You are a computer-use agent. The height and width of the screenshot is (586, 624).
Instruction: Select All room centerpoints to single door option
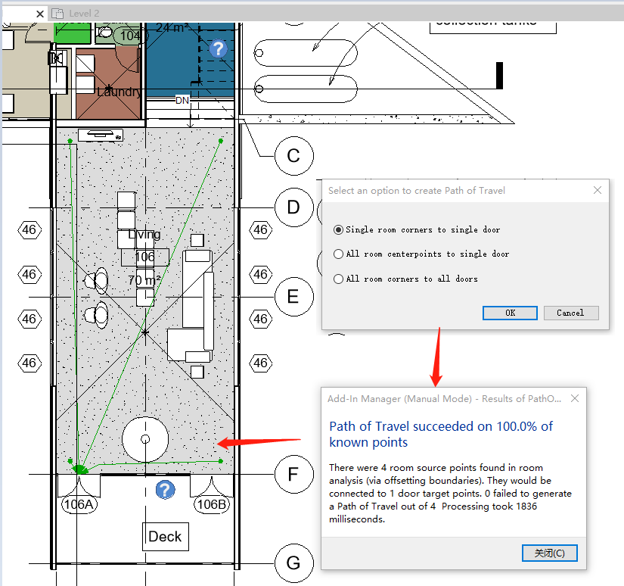(338, 254)
